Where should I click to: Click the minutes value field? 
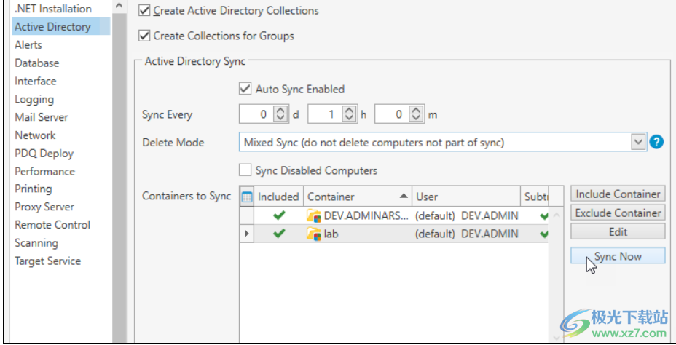point(393,114)
